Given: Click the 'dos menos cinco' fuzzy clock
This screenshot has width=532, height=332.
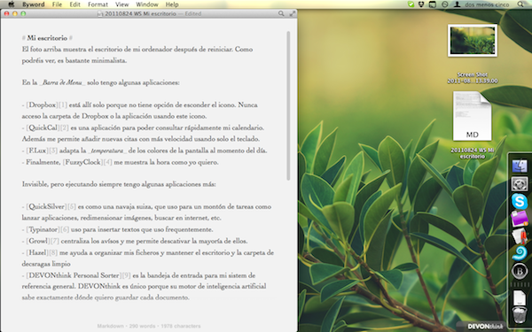Looking at the screenshot, I should tap(487, 4).
